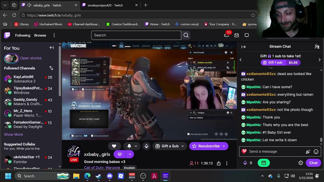
Task: Sort the Followed Channels list
Action: tap(51, 68)
